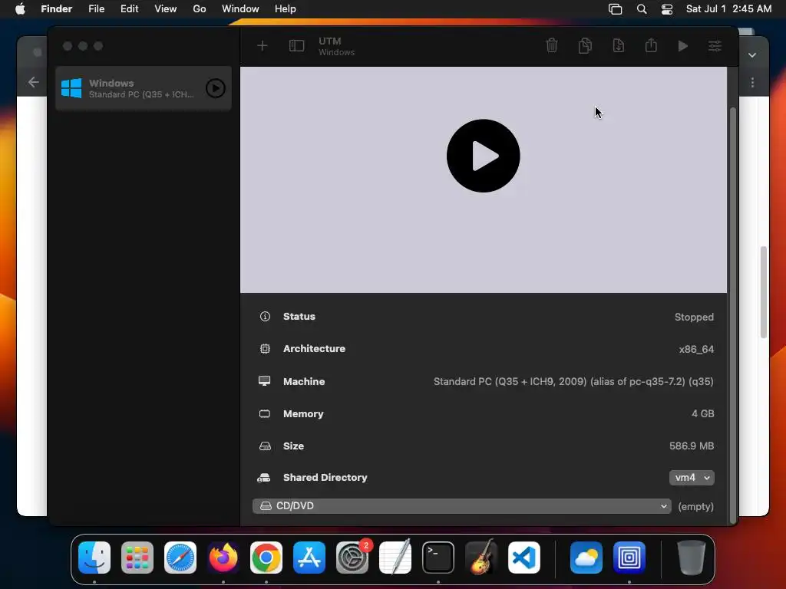Click the play button in the Windows sidebar row
This screenshot has height=589, width=786.
216,88
